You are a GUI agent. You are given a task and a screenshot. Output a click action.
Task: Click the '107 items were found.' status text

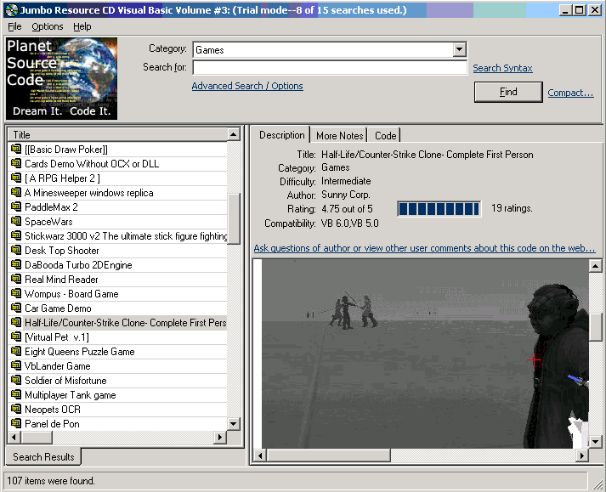(51, 481)
